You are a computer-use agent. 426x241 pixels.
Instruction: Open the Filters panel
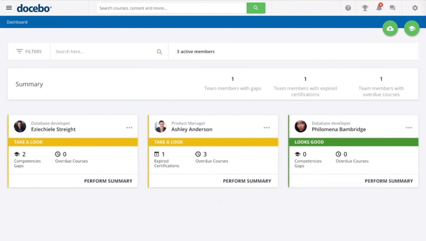29,51
